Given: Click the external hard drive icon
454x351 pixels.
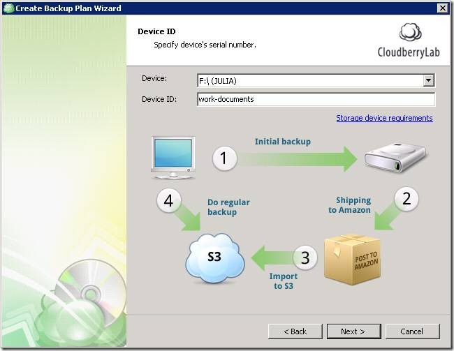Looking at the screenshot, I should 395,158.
